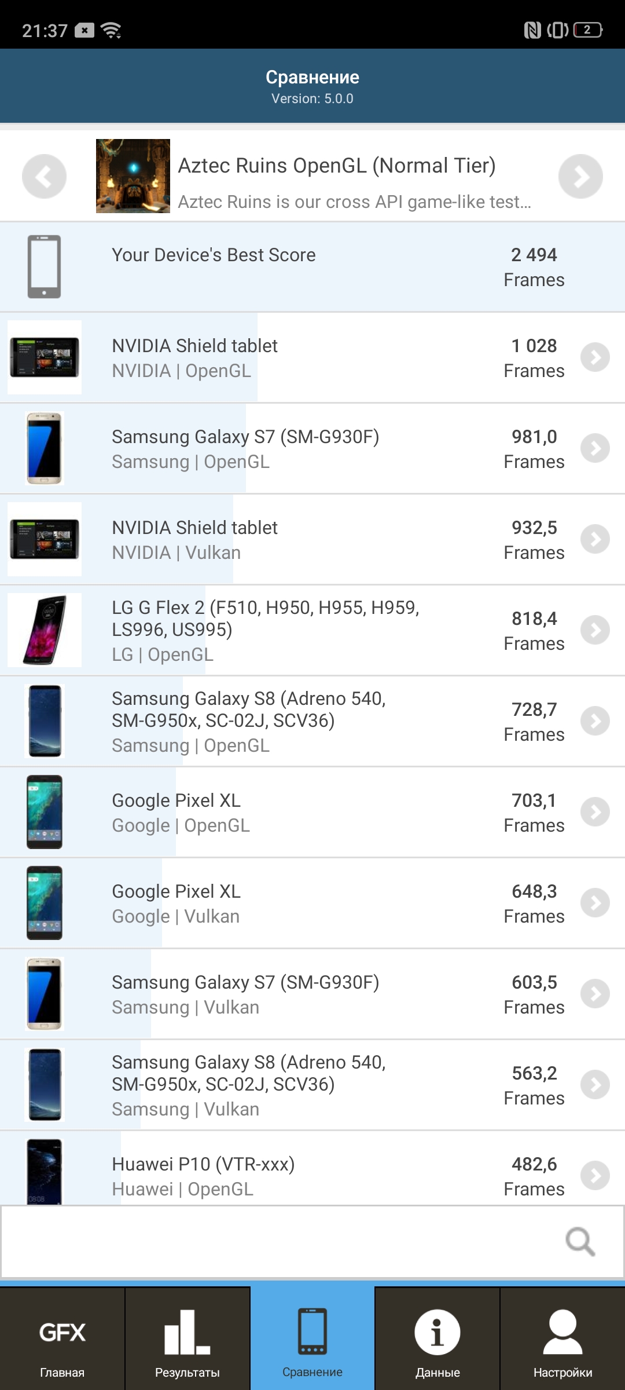
Task: Tap Your Device's Best Score phone icon
Action: [x=45, y=266]
